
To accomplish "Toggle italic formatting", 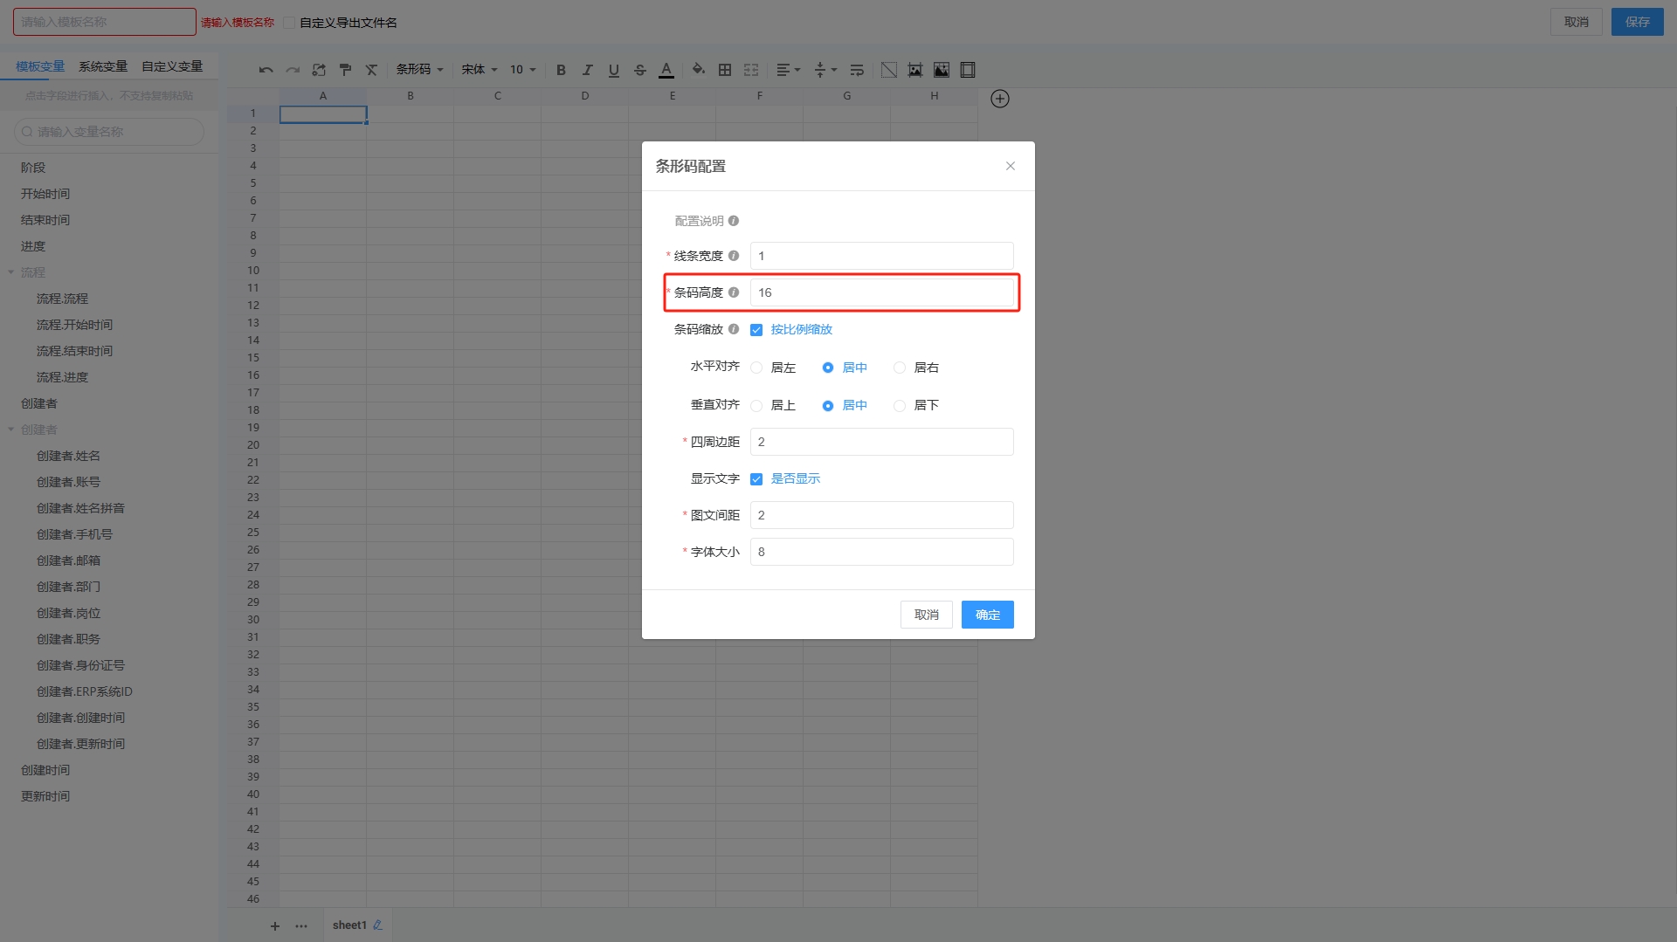I will [x=588, y=70].
